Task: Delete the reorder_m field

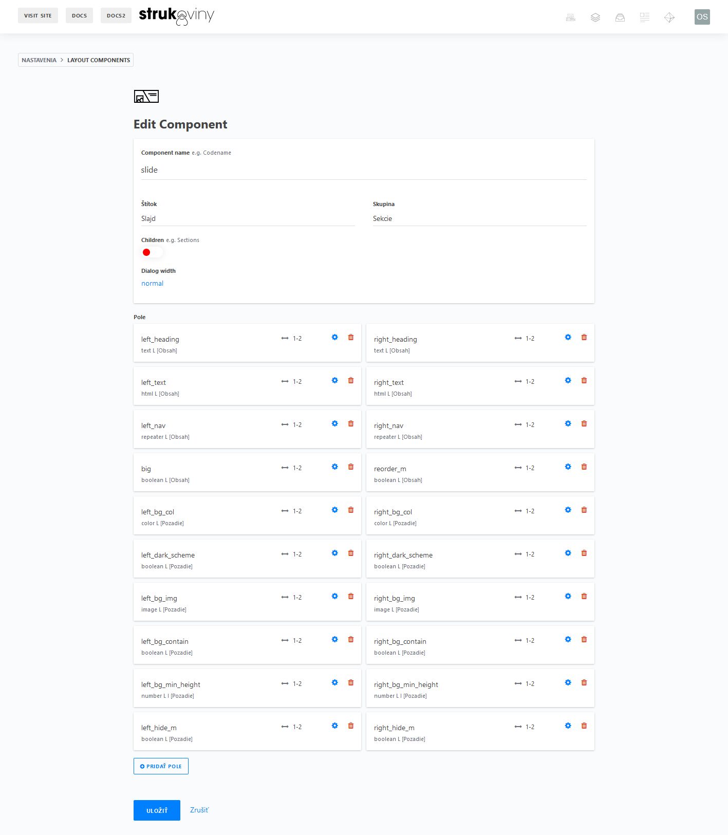Action: pos(584,467)
